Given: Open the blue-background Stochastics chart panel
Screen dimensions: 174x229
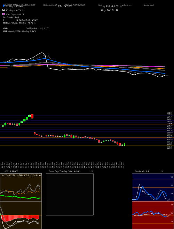Looking at the screenshot, I should coord(153,187).
